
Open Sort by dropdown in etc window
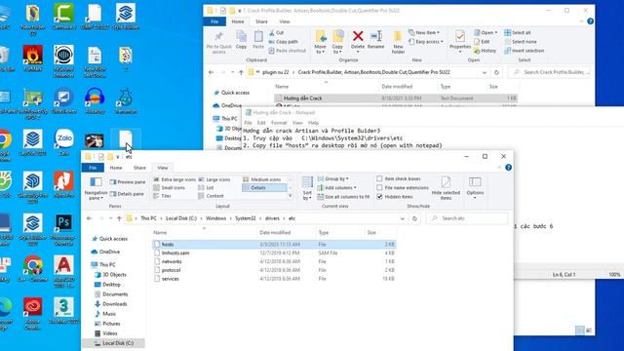coord(307,188)
